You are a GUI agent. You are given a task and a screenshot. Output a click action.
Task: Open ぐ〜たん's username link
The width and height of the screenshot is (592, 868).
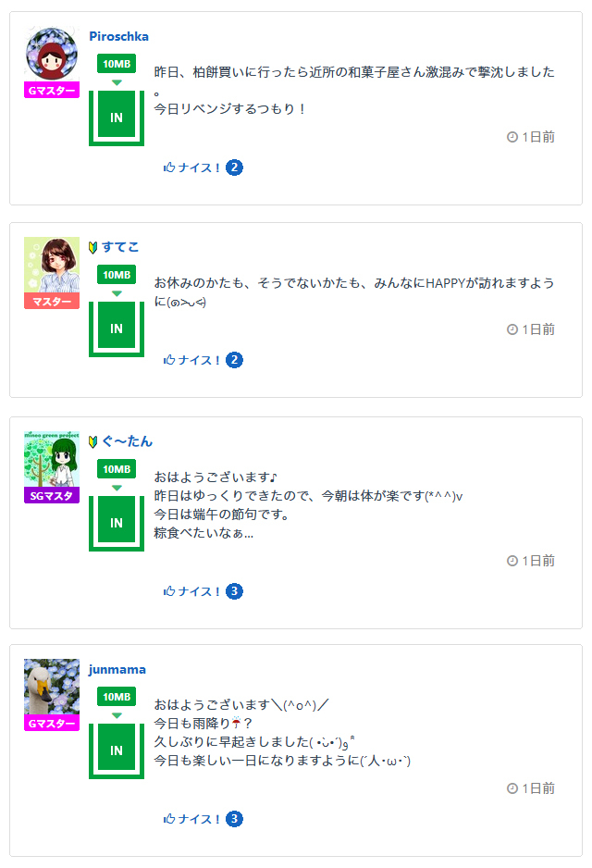[x=127, y=441]
